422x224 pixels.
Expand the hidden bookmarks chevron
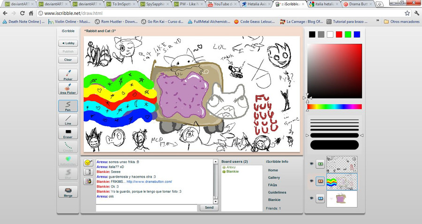(377, 21)
